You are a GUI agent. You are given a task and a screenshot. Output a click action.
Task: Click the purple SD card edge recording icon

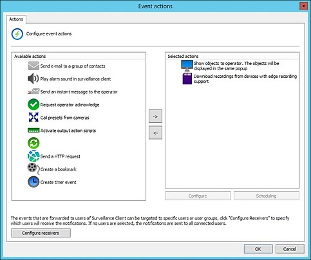187,79
